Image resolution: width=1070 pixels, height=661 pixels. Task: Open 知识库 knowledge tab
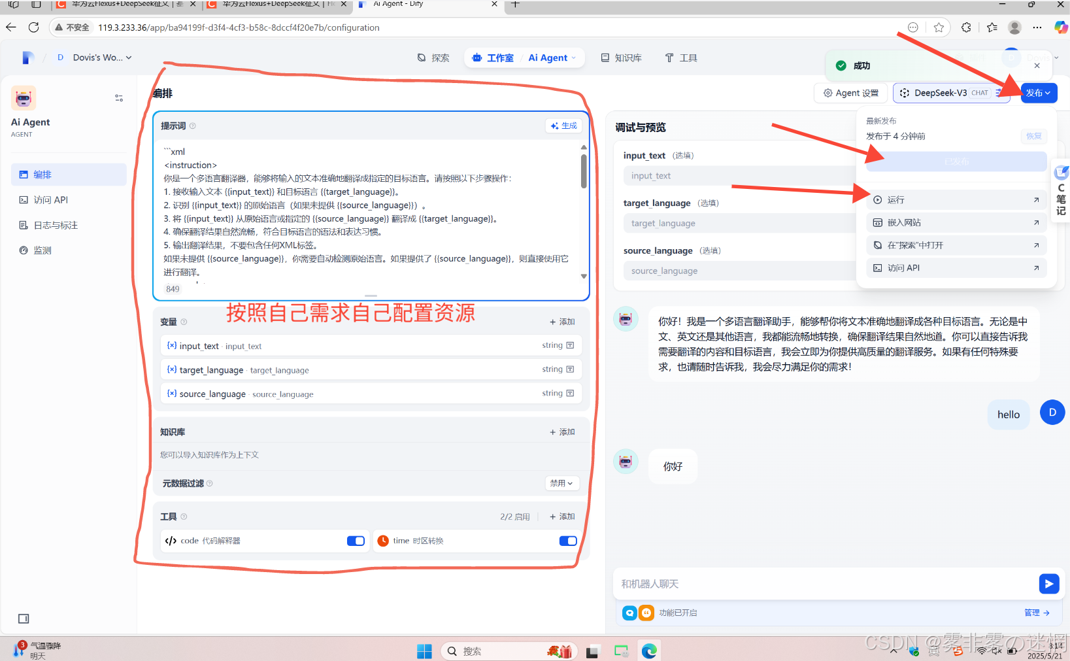(621, 58)
